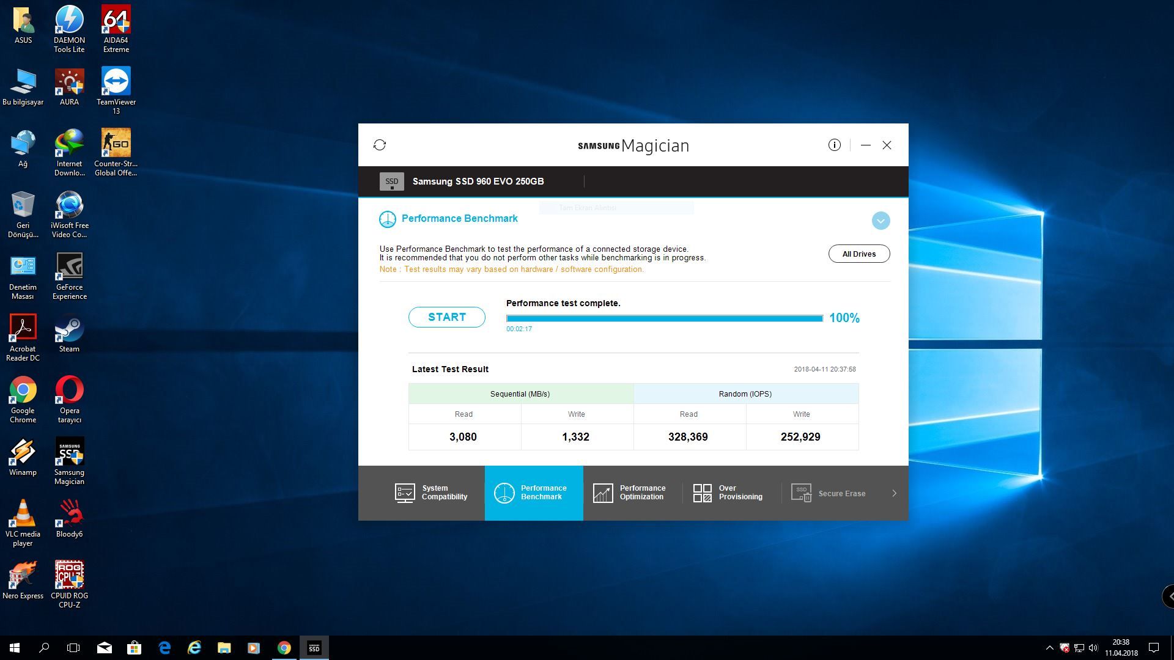The image size is (1174, 660).
Task: Show hidden system tray icons
Action: (1049, 648)
